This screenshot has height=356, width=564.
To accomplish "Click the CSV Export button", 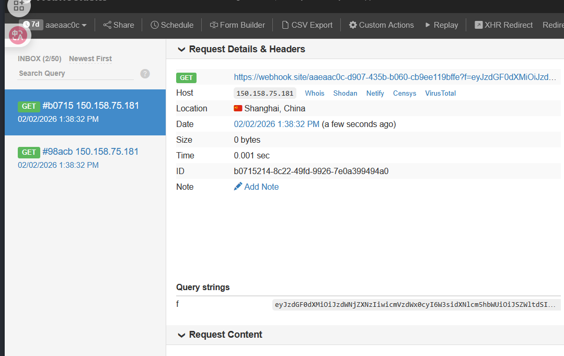I will point(307,25).
